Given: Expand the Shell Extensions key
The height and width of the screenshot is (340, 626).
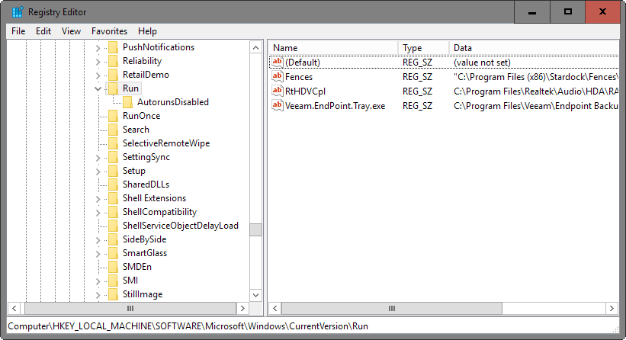Looking at the screenshot, I should click(x=98, y=199).
